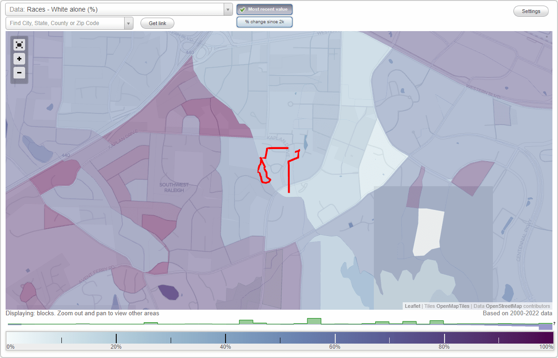558x358 pixels.
Task: Click the 40% label on legend
Action: [226, 347]
